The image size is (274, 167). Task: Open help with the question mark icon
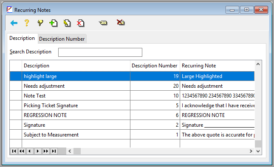click(27, 23)
